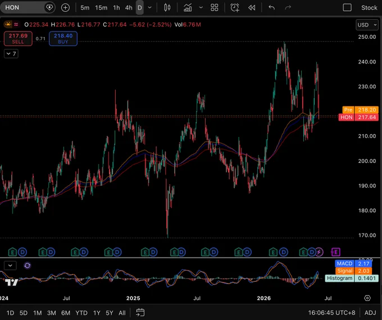Select the 4h timeframe
The width and height of the screenshot is (382, 320).
(129, 8)
